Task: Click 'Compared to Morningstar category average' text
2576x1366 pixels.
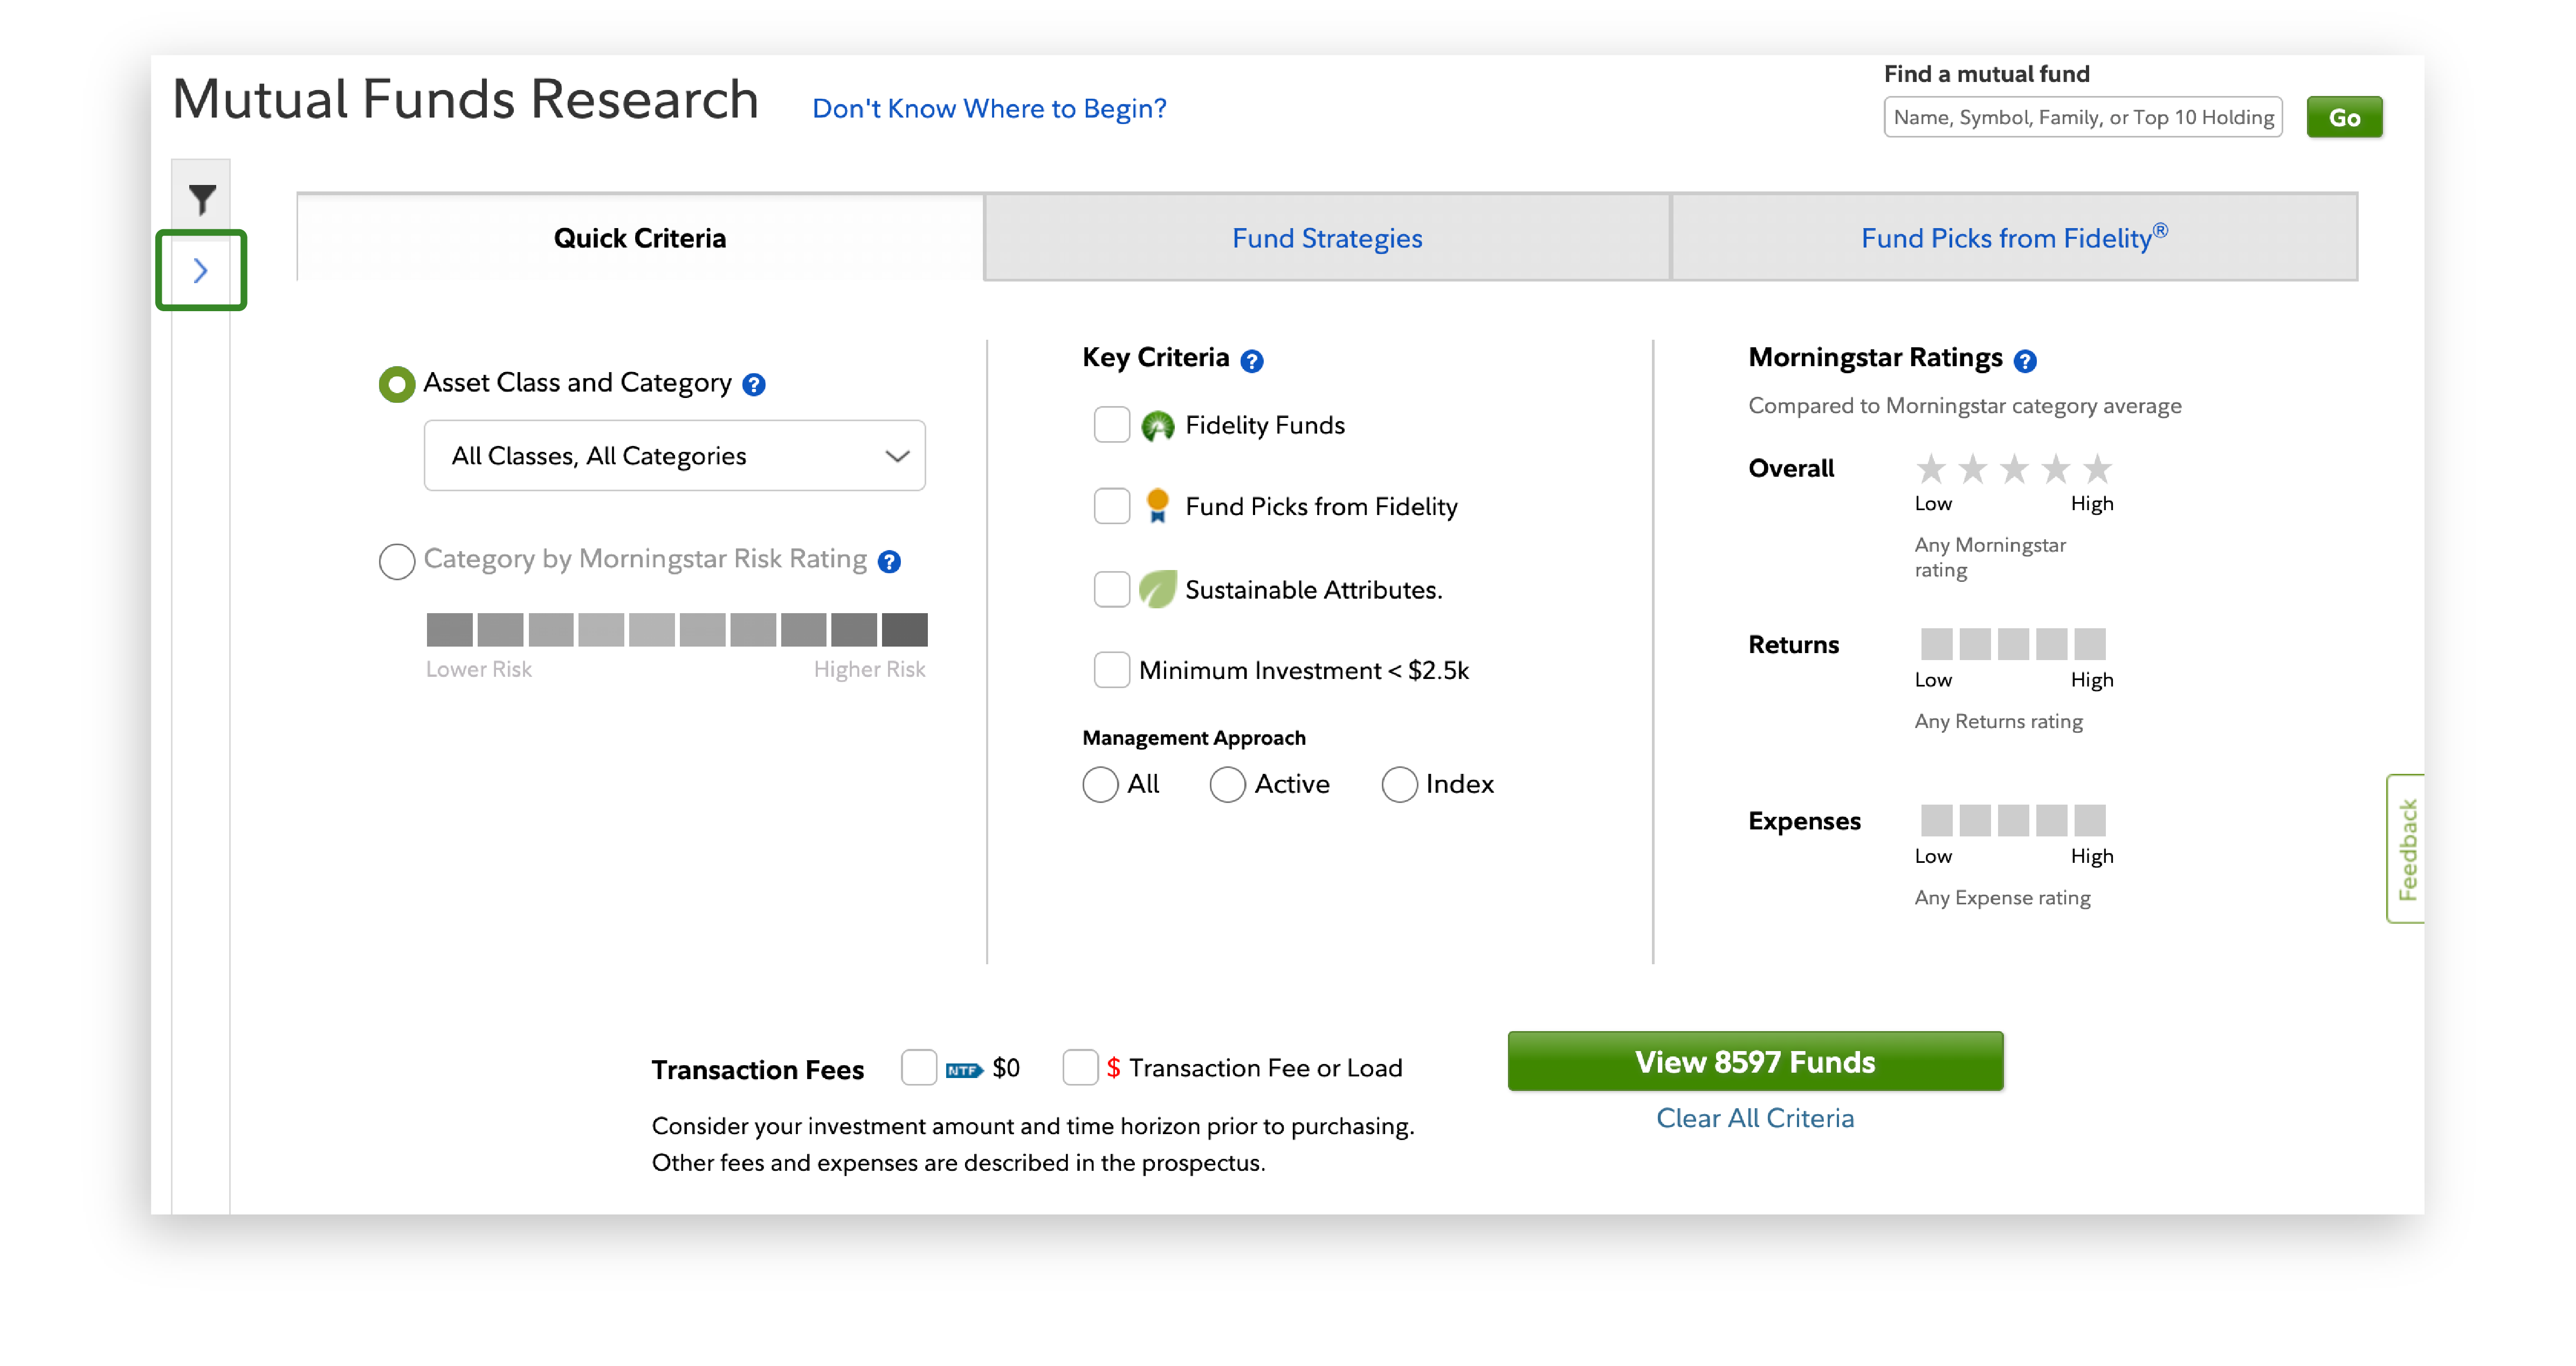Action: tap(1964, 406)
